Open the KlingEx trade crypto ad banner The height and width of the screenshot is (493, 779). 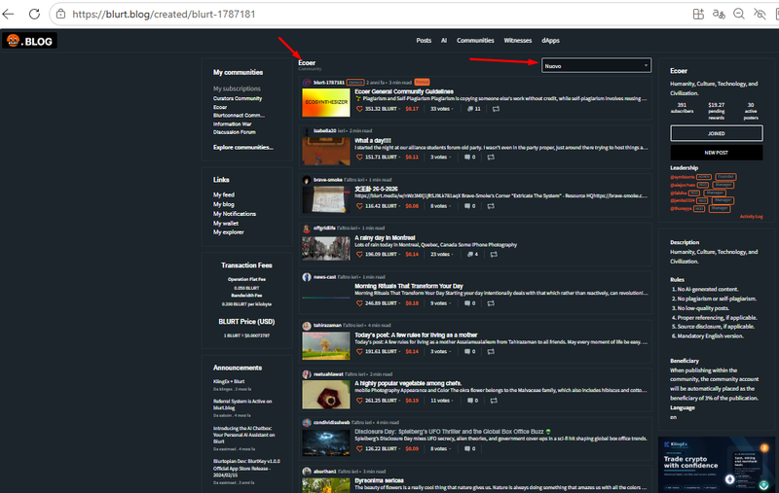(717, 465)
